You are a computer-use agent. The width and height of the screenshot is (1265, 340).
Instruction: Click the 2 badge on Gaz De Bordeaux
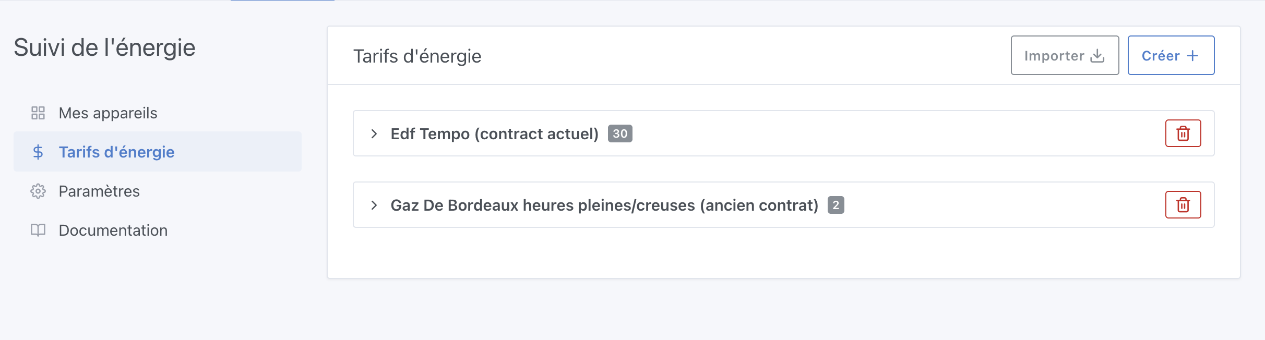click(x=837, y=205)
